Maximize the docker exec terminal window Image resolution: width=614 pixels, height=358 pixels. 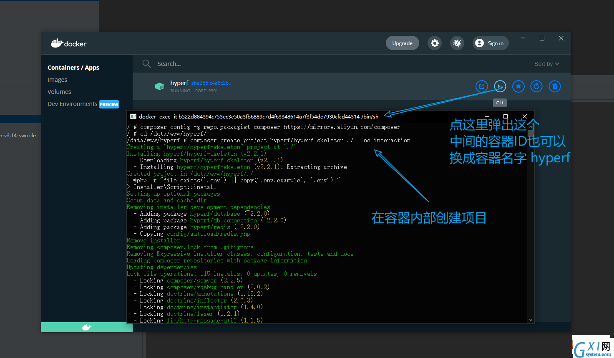tap(506, 116)
